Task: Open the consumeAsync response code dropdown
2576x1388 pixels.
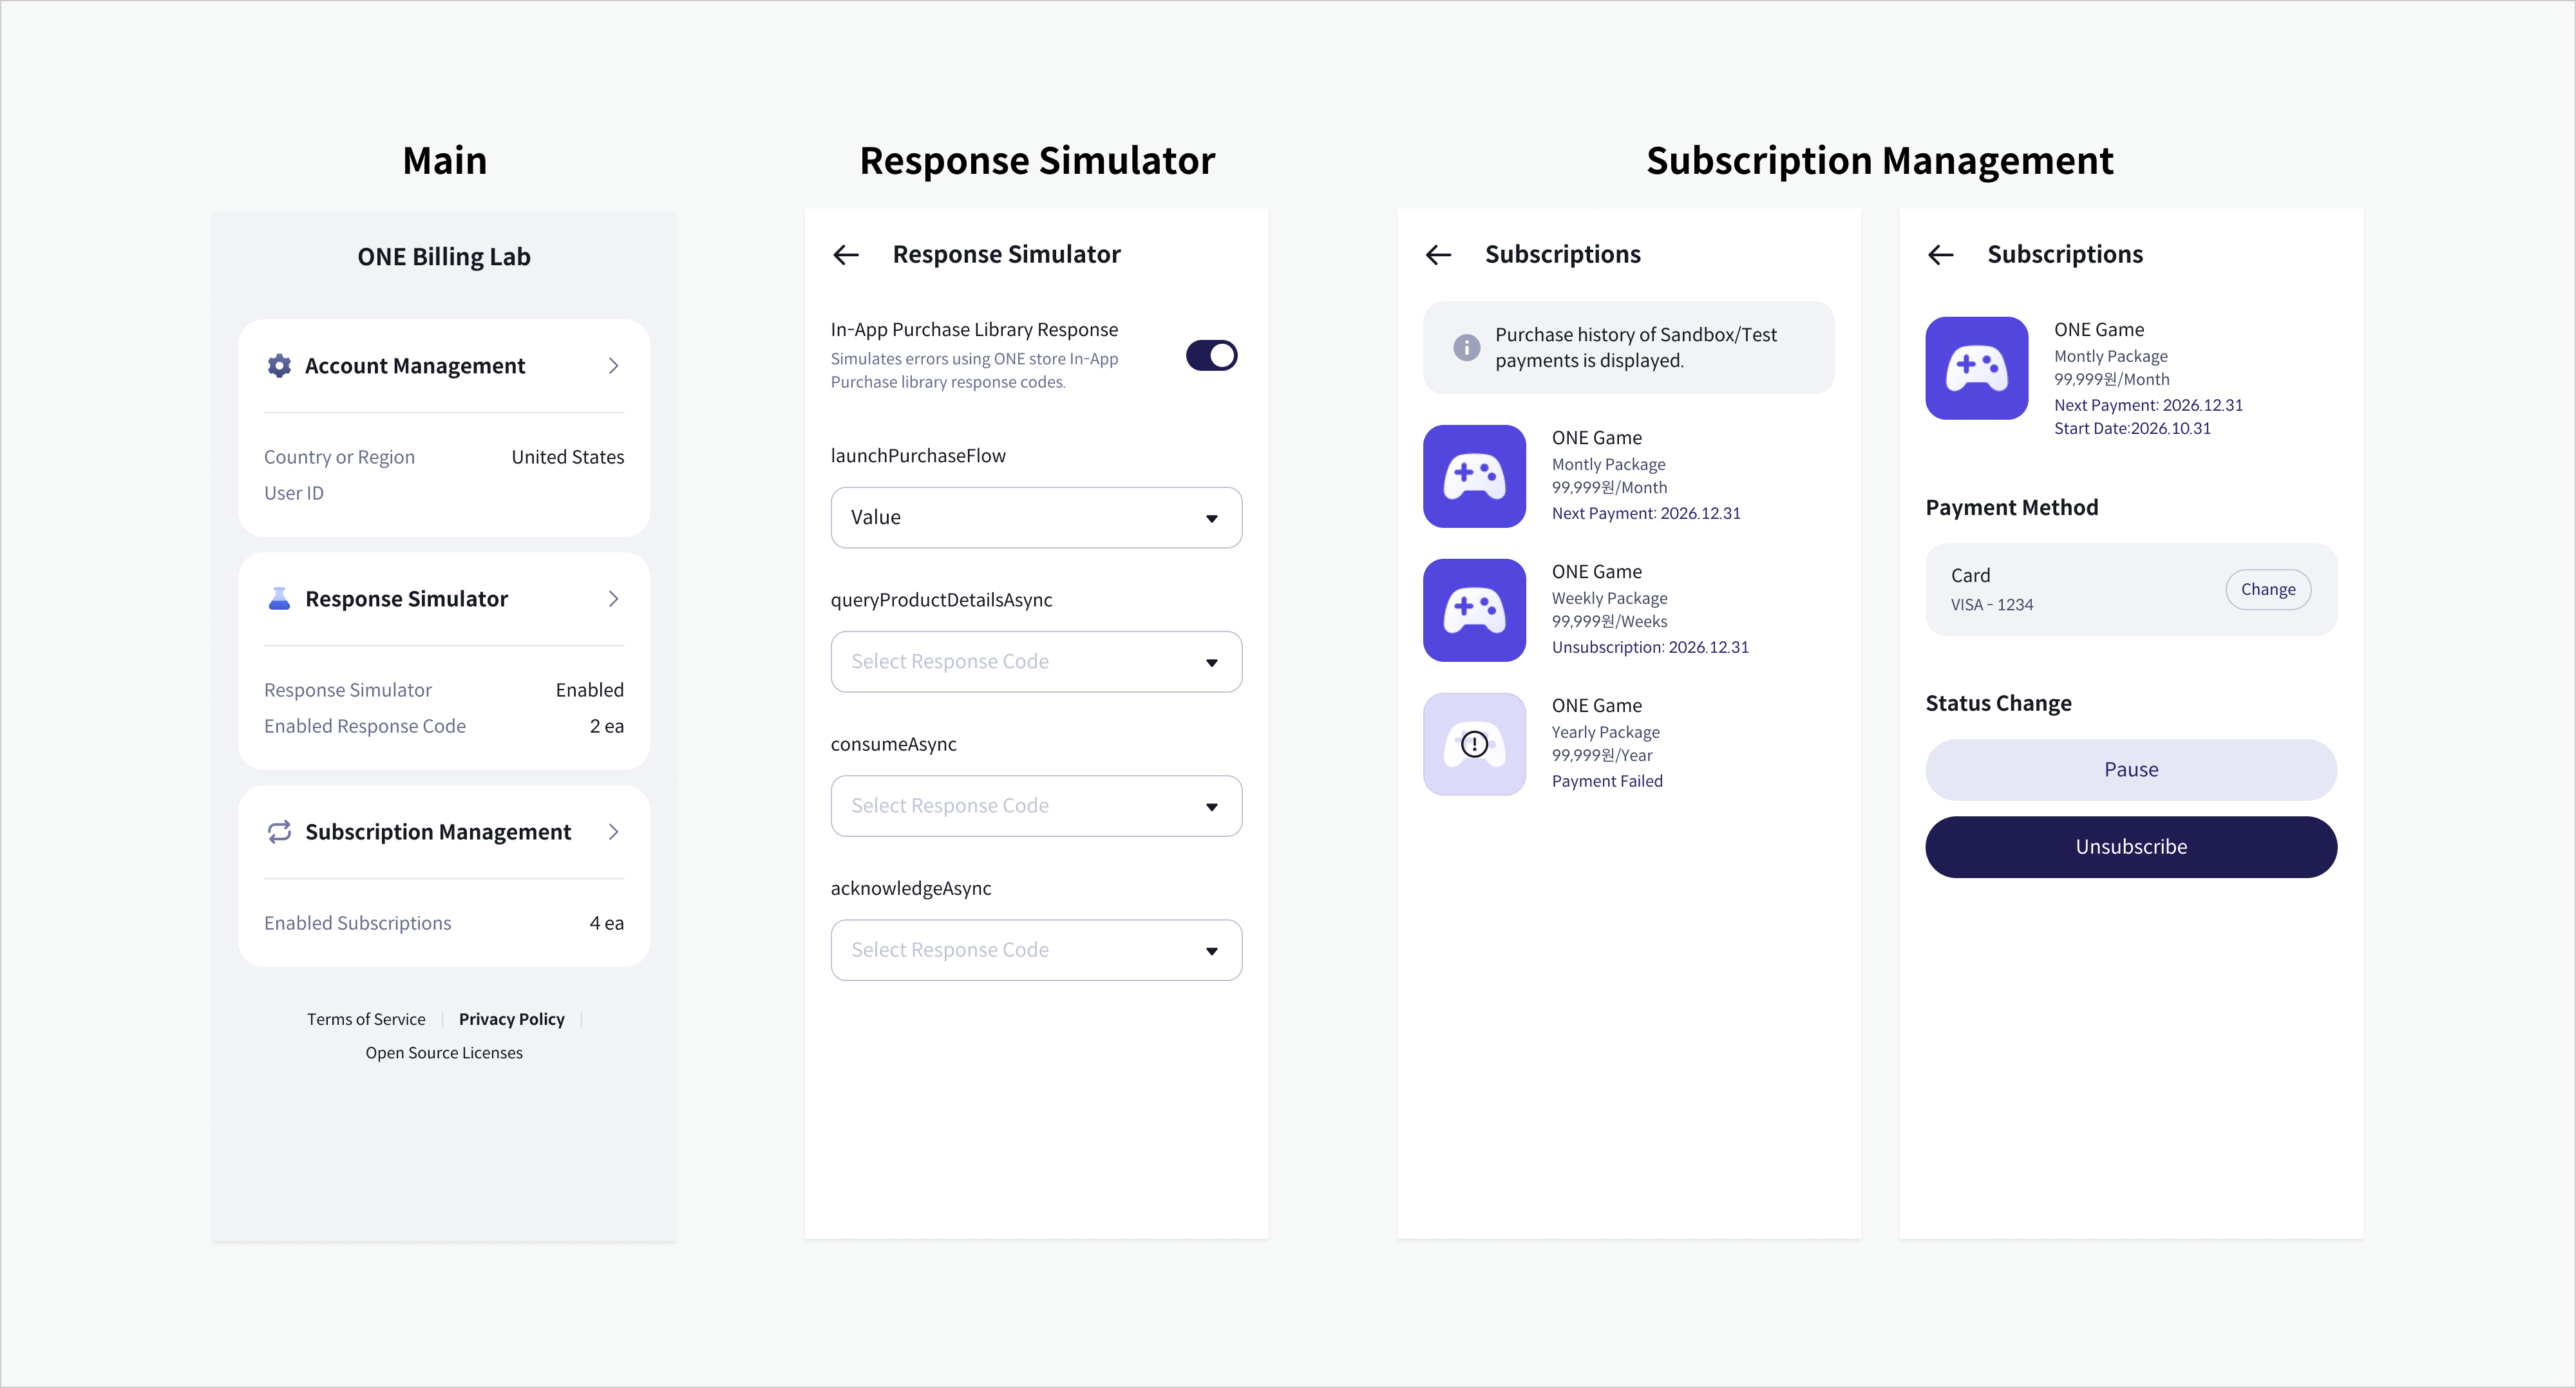Action: pyautogui.click(x=1036, y=806)
